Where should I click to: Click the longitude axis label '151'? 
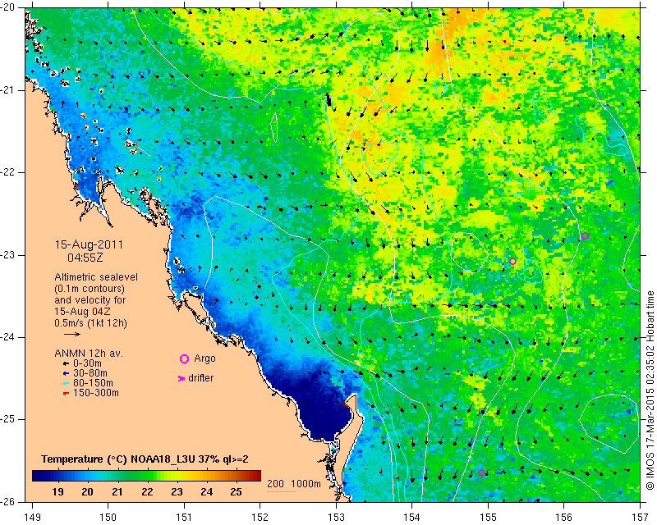tap(184, 518)
